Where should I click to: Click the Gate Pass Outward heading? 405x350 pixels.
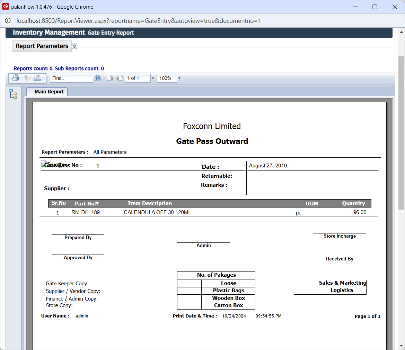pos(212,141)
